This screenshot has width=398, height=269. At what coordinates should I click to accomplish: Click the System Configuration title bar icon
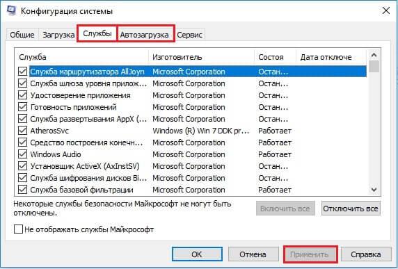[11, 10]
